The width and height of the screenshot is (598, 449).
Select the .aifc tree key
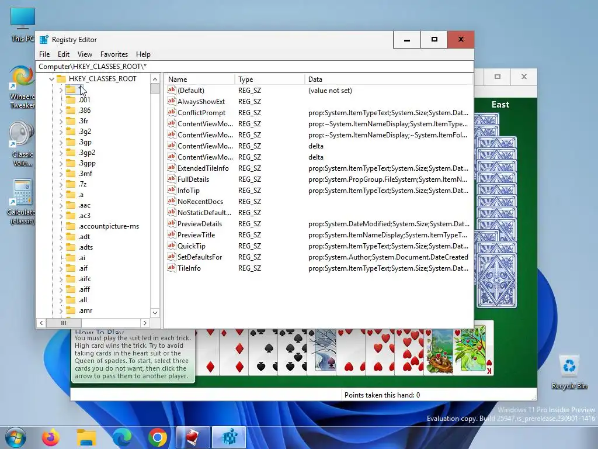coord(85,279)
